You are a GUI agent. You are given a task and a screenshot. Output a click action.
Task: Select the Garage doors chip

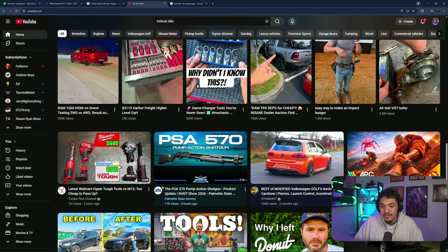[x=328, y=34]
